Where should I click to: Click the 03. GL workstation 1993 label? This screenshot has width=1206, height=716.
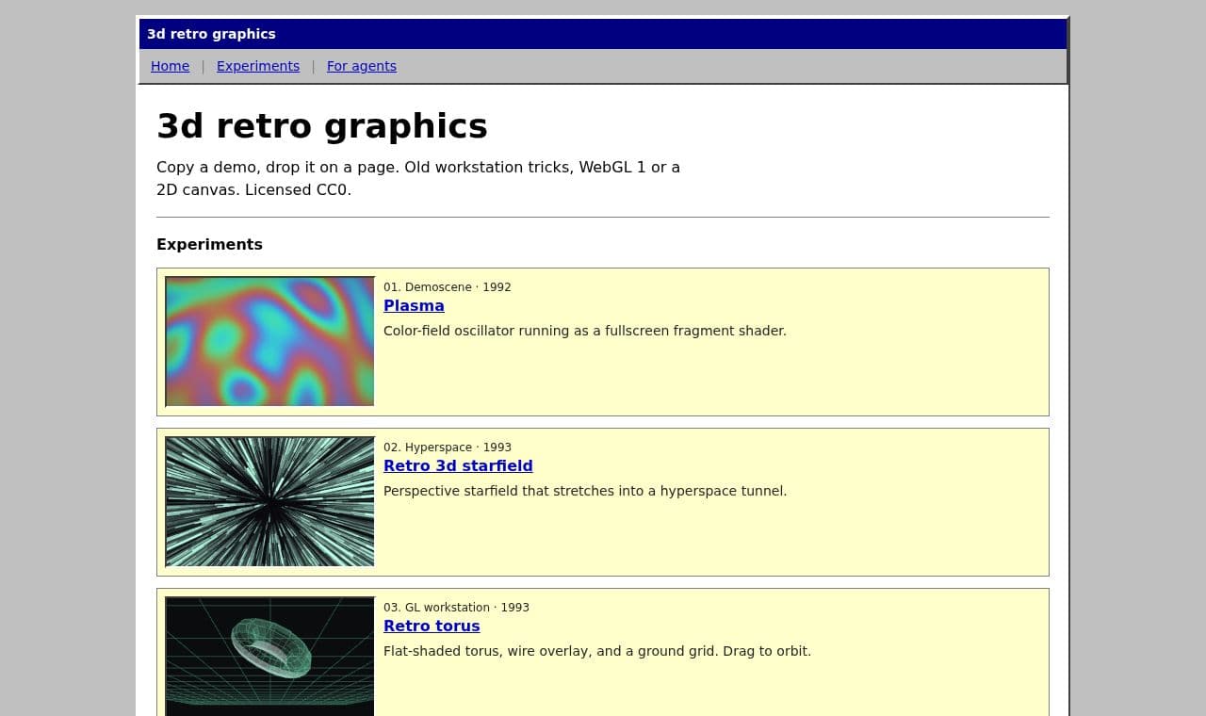tap(456, 608)
